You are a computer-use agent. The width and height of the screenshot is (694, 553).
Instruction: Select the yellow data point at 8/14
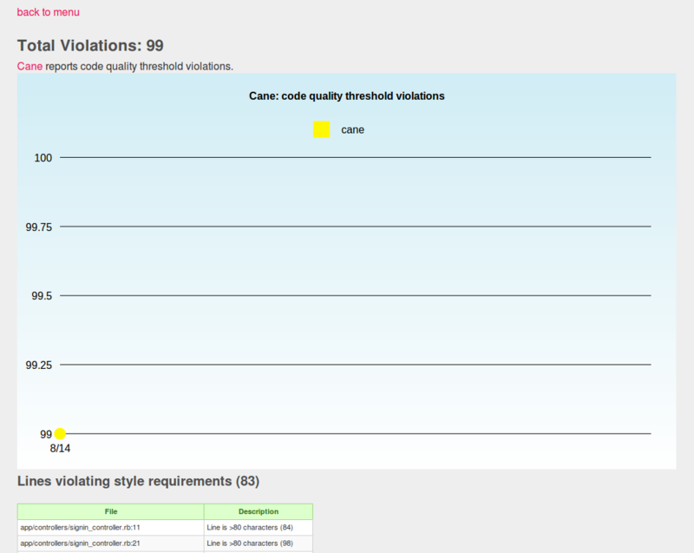(x=60, y=433)
